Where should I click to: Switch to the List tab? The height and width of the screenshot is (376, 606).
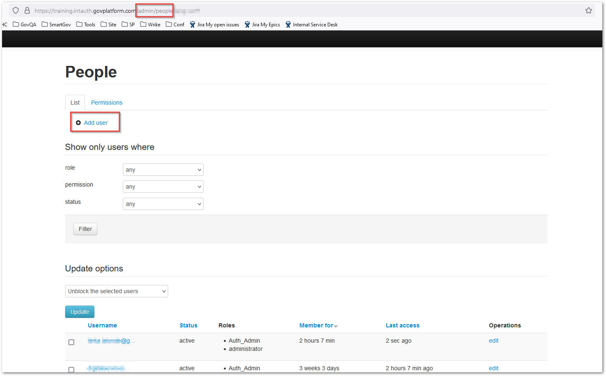75,103
